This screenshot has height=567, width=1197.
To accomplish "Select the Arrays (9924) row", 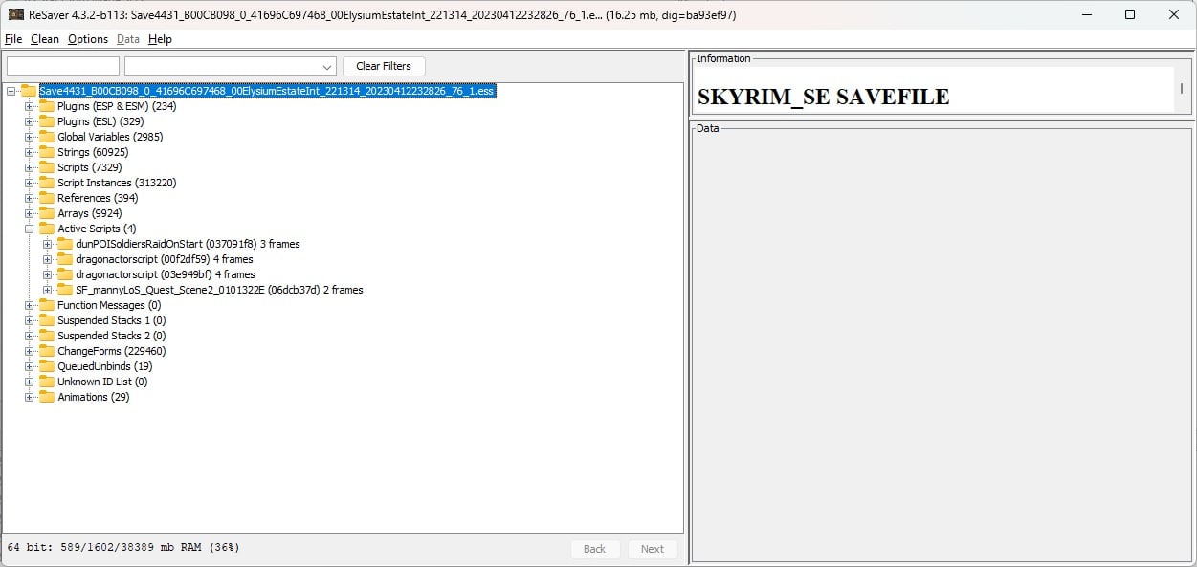I will coord(89,213).
